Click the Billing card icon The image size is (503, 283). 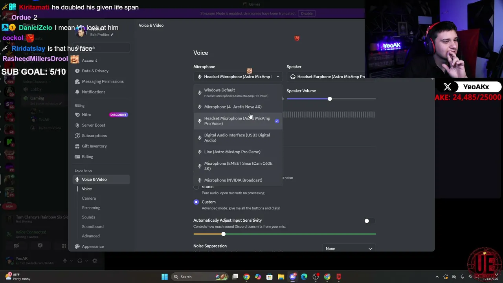(x=77, y=156)
